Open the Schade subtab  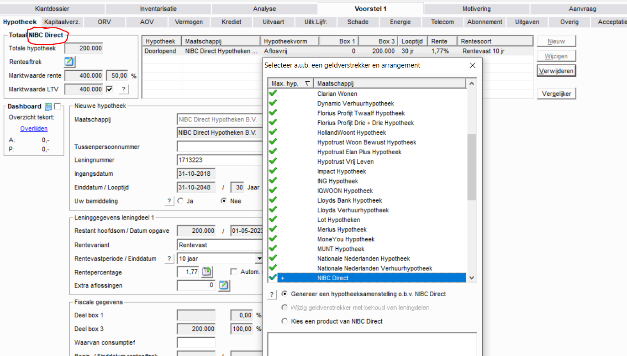pyautogui.click(x=358, y=22)
